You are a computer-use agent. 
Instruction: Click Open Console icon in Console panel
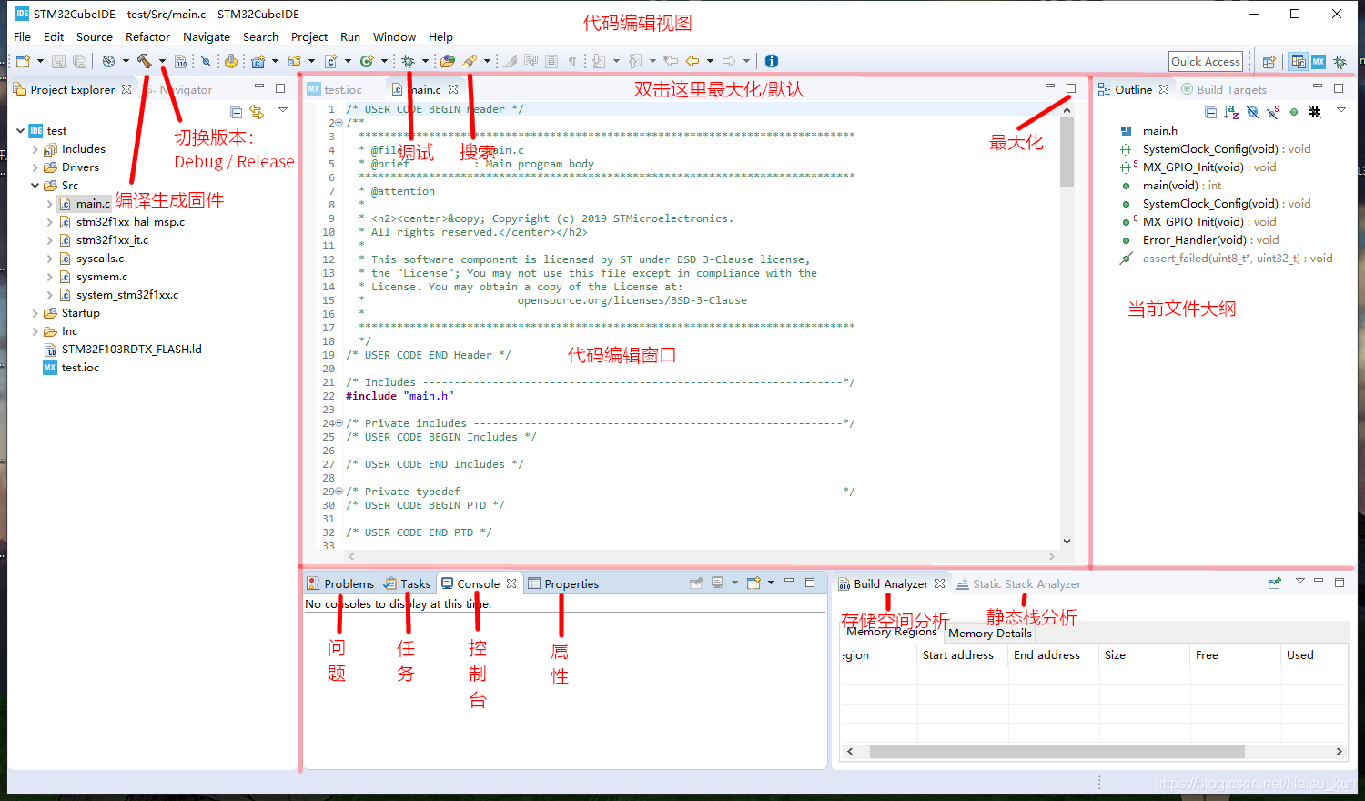pos(753,583)
